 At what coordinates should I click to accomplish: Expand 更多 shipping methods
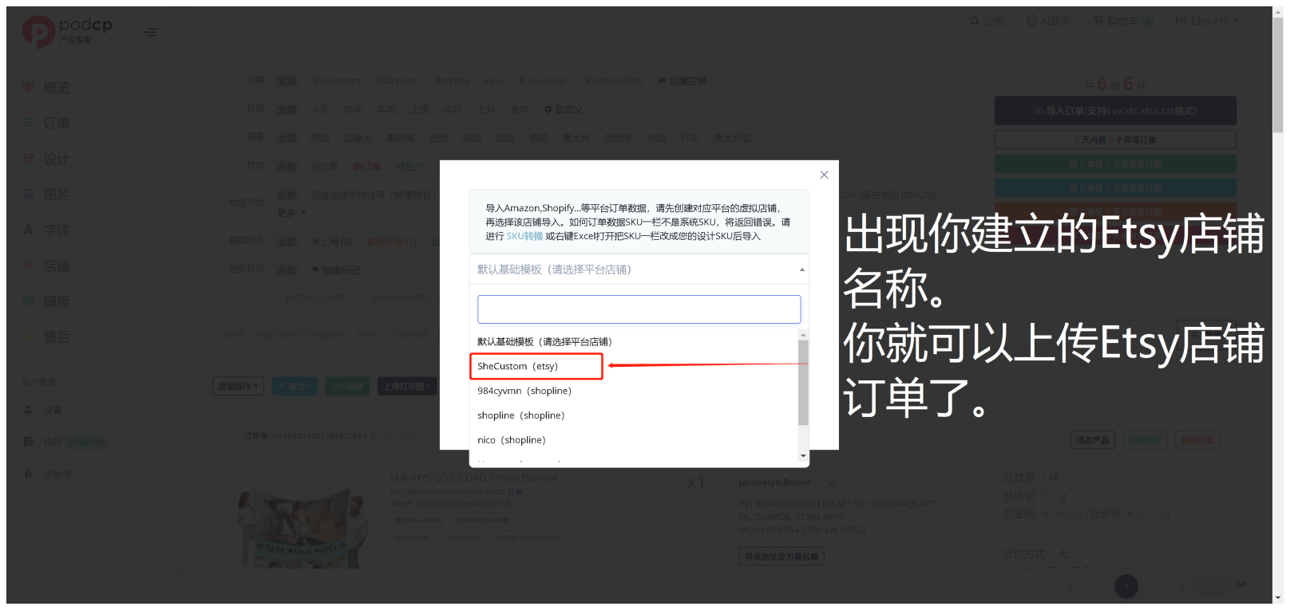[291, 213]
